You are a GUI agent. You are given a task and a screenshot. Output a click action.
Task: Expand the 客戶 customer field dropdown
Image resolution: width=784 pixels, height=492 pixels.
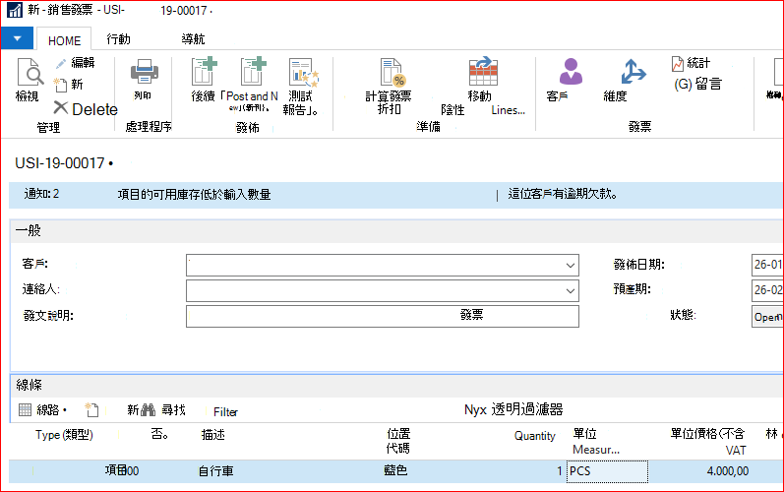(570, 265)
